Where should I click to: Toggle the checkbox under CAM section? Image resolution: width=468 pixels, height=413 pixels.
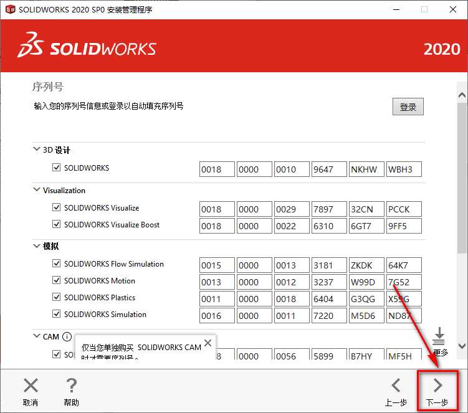57,354
